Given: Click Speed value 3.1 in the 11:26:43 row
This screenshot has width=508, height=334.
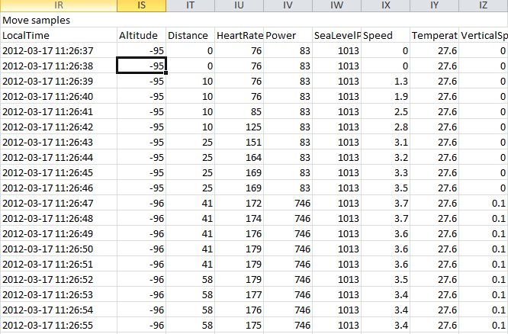Looking at the screenshot, I should click(x=386, y=142).
